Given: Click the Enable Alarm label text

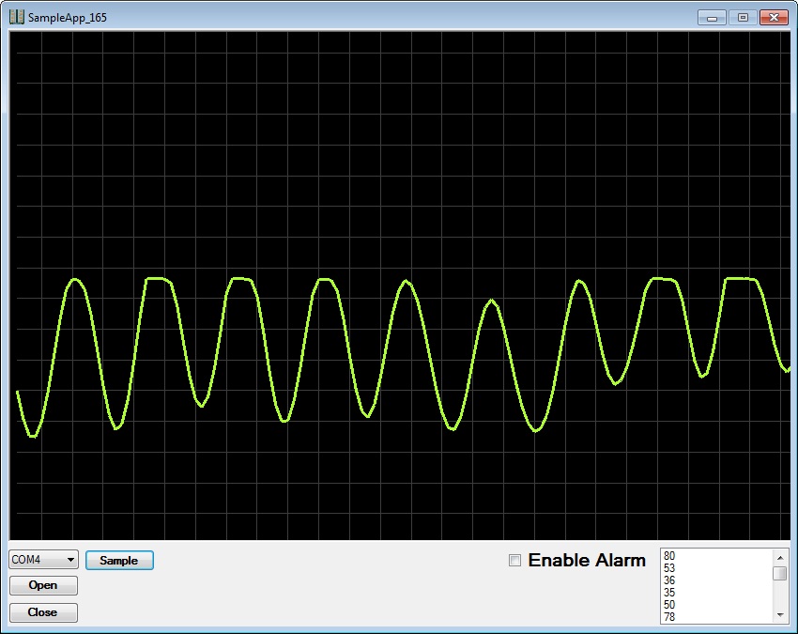Looking at the screenshot, I should [587, 561].
